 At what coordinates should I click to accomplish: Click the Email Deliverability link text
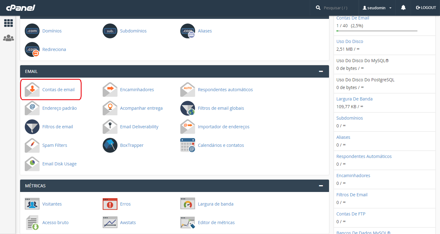point(139,127)
